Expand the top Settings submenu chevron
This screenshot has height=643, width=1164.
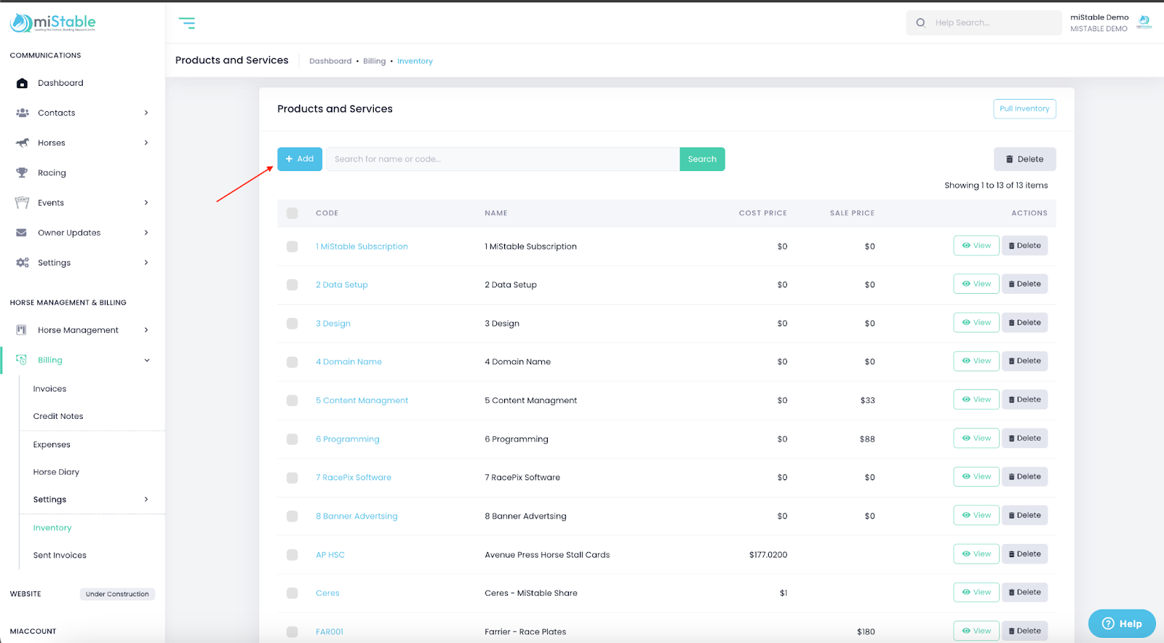[146, 263]
